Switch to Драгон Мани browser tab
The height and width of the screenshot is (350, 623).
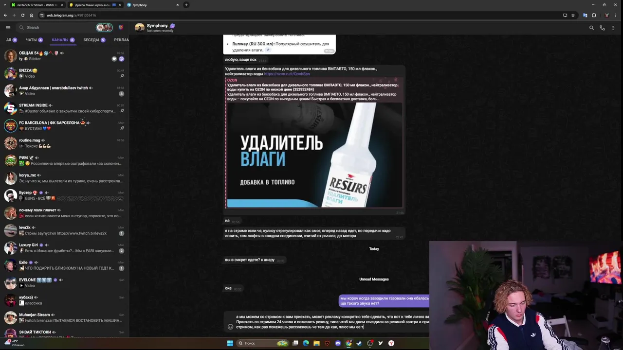pyautogui.click(x=94, y=5)
